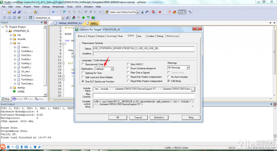Viewport: 277px width, 151px height.
Task: Enable the Execute-only Code checkbox
Action: [x=83, y=64]
